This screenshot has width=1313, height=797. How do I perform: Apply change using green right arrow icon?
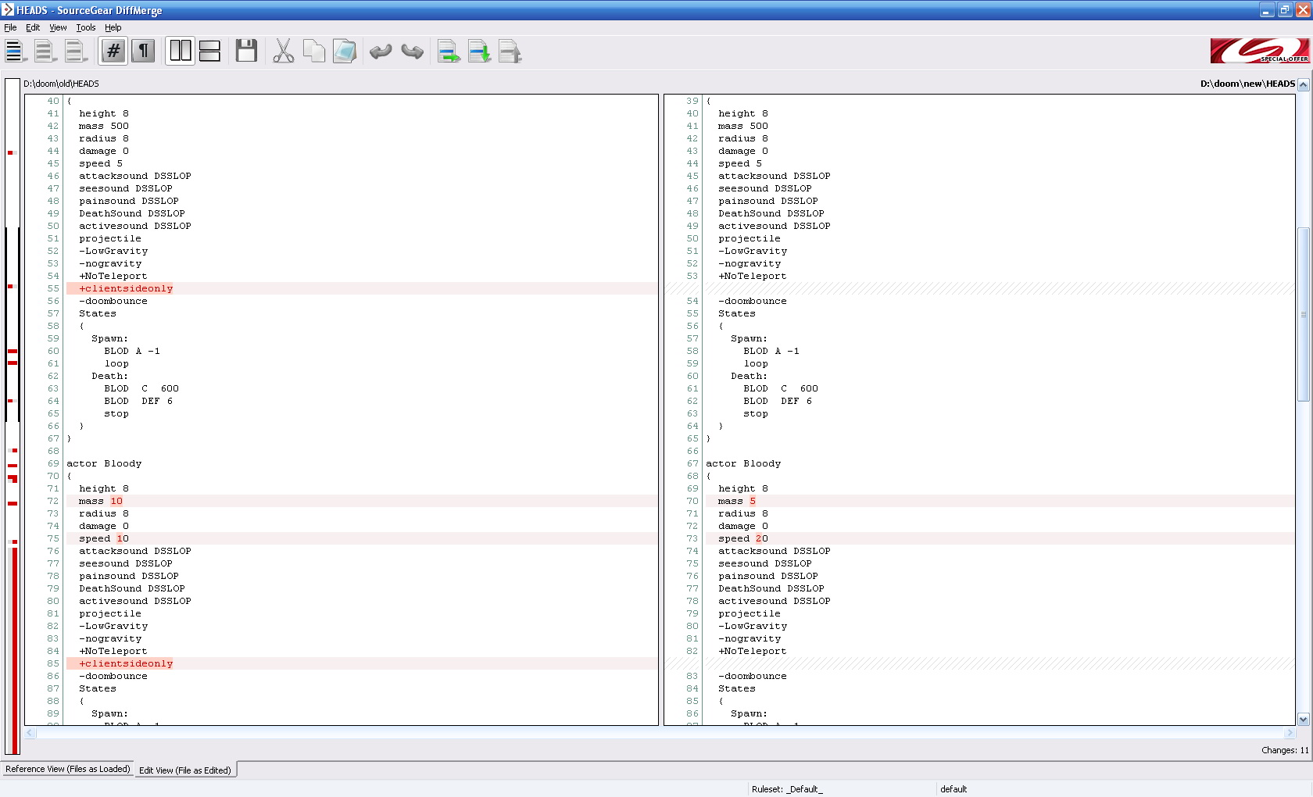pos(449,52)
